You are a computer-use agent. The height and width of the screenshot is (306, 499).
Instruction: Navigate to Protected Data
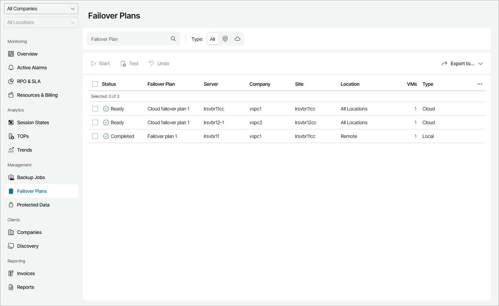(33, 205)
